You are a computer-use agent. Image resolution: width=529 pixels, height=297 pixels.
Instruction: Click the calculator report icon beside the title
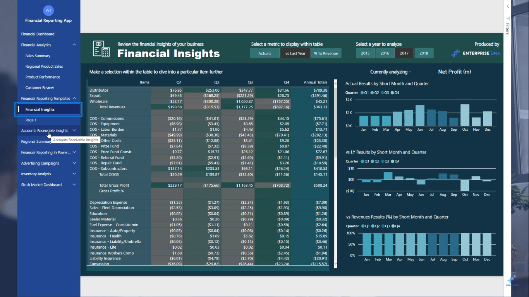[101, 49]
